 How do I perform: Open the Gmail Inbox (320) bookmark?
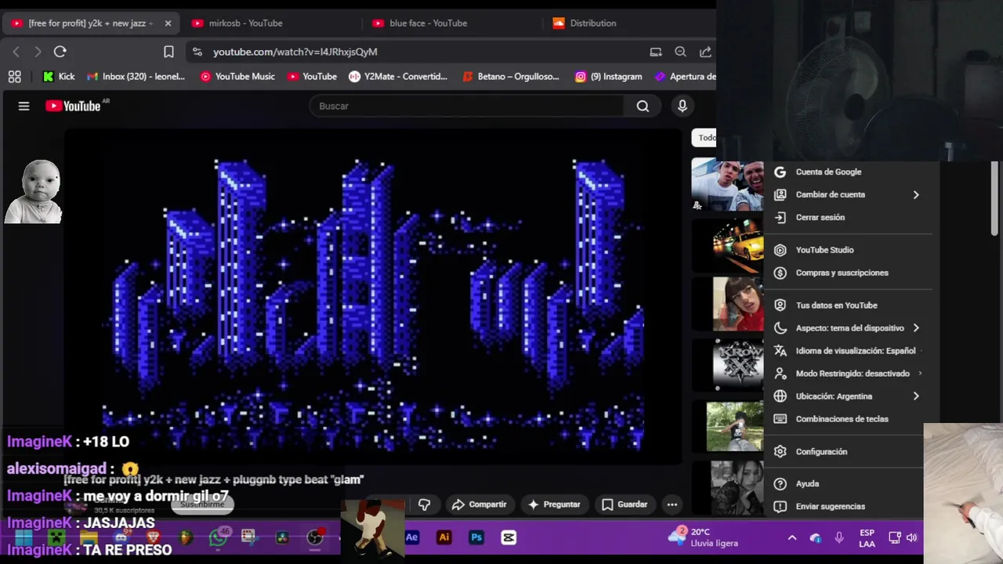point(136,76)
